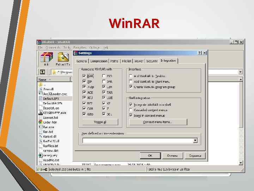Click the up-one-level folder arrow icon
The width and height of the screenshot is (254, 191).
[x=42, y=72]
